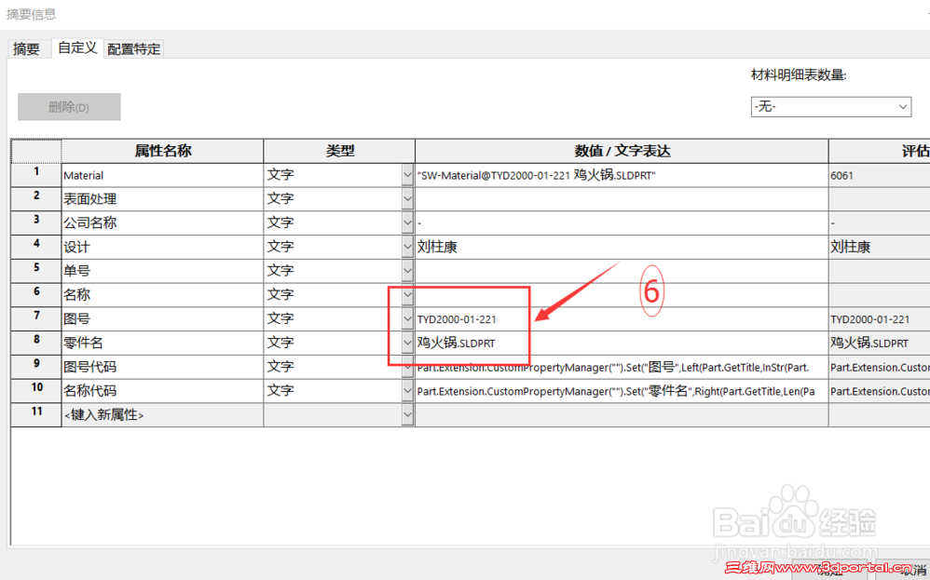Click evaluated TYD2000-01-221 in last column
This screenshot has height=580, width=930.
[879, 318]
